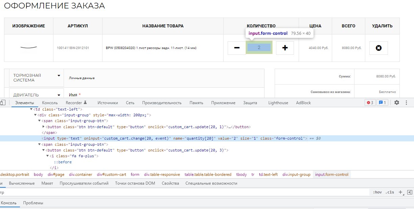414x209 pixels.
Task: Open DevTools settings gear
Action: click(x=397, y=102)
